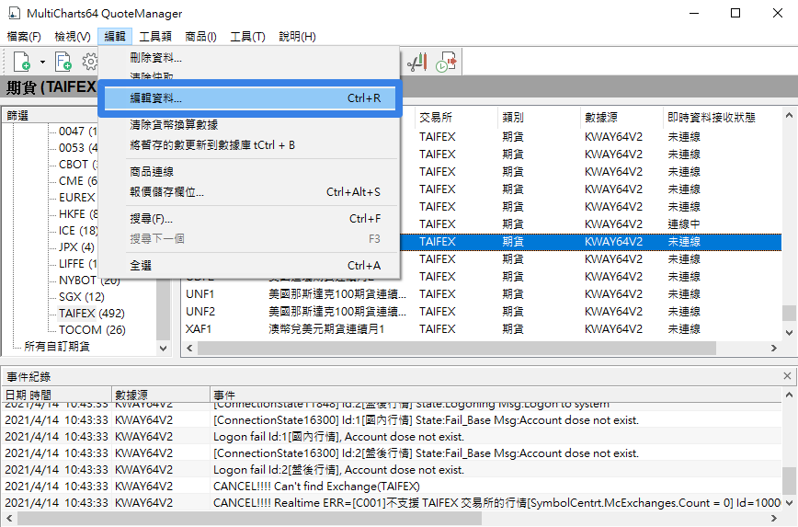Click the 即時資料接收狀態 column header

click(x=723, y=118)
